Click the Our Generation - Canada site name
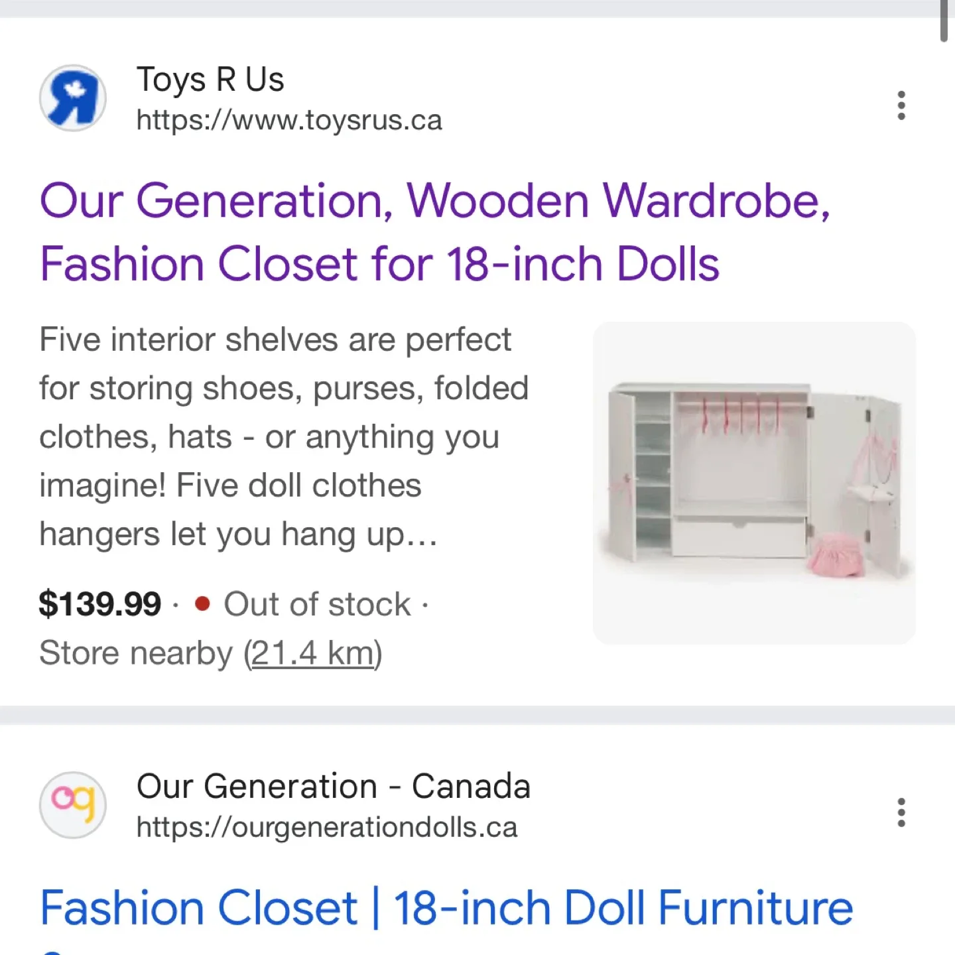 (x=334, y=786)
